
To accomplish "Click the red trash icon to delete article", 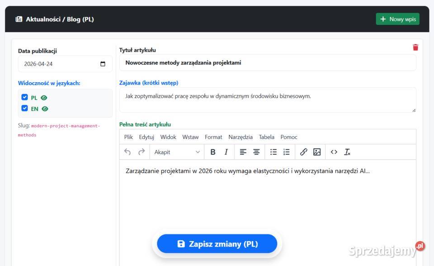I will click(415, 47).
